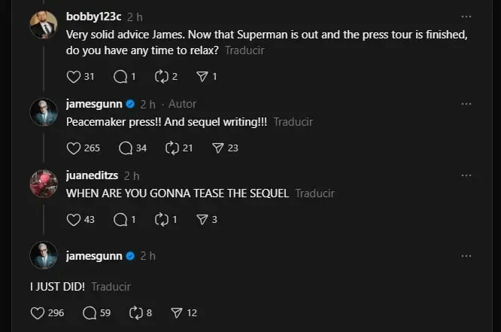This screenshot has width=501, height=332.
Task: Share the "Peacemaker press!!" reply
Action: tap(219, 148)
